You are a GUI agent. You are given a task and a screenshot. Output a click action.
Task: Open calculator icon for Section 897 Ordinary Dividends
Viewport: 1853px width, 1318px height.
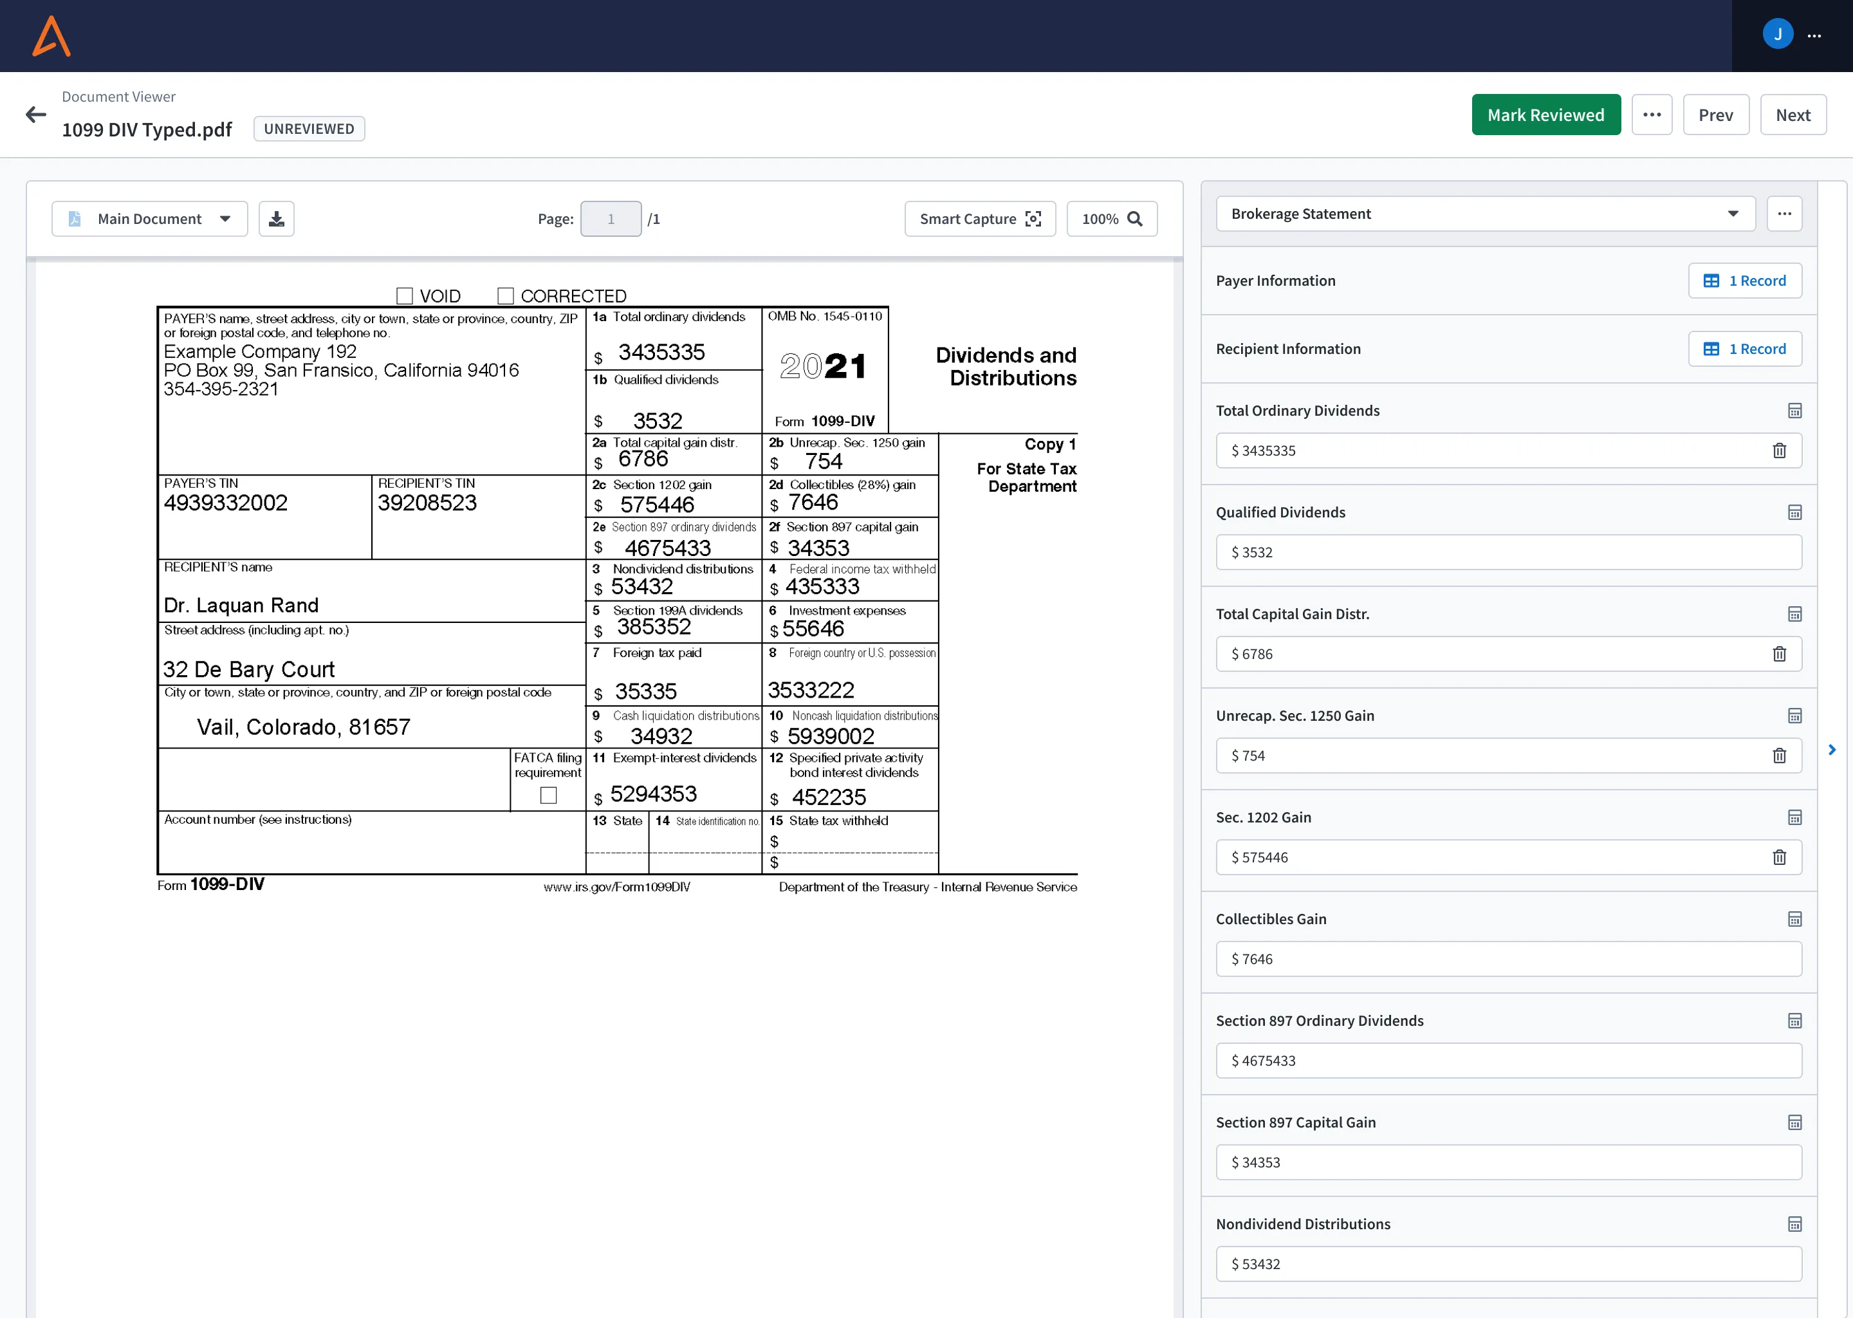tap(1794, 1021)
